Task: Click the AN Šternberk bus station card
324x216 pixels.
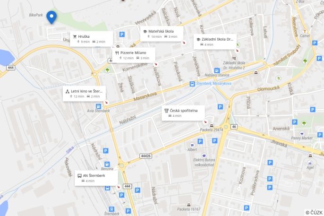Action: pyautogui.click(x=96, y=178)
